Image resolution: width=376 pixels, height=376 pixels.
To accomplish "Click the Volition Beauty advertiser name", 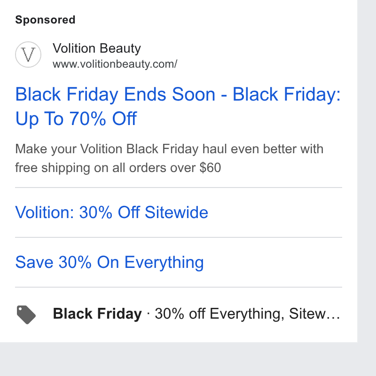I will (x=97, y=48).
